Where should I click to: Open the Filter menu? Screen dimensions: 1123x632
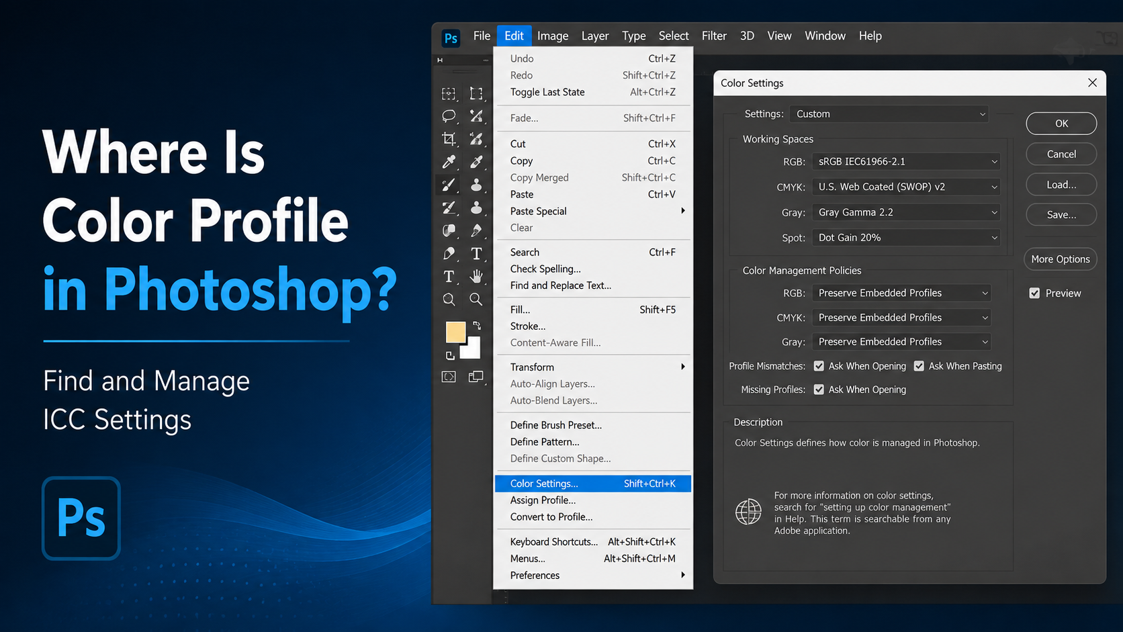[x=714, y=36]
